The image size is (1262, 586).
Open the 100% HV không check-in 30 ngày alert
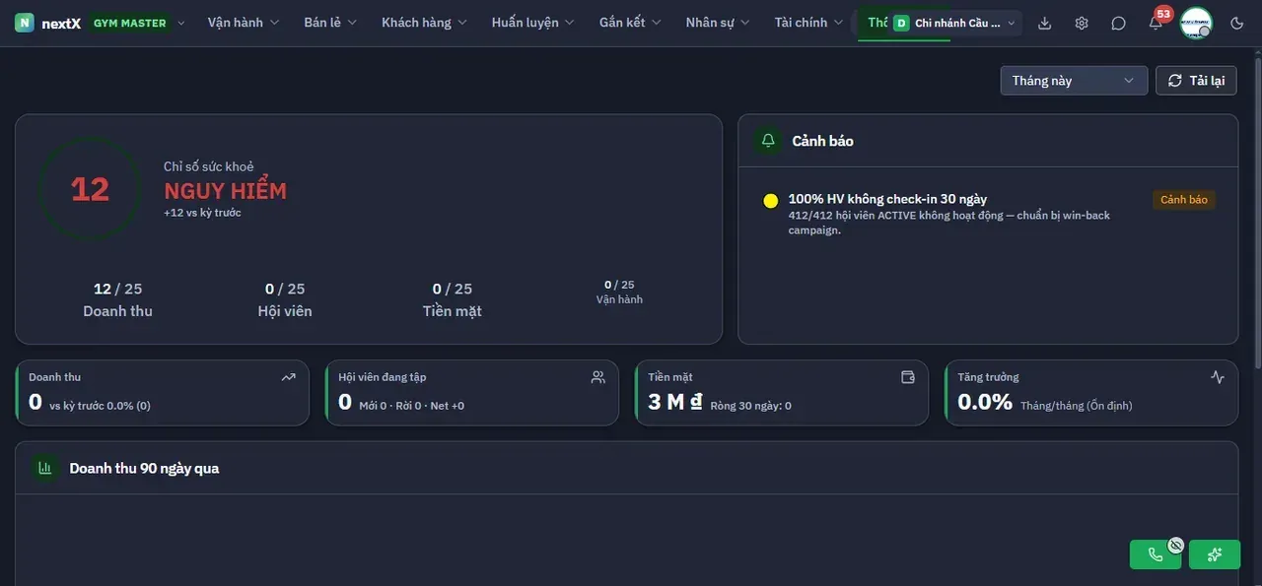coord(988,214)
